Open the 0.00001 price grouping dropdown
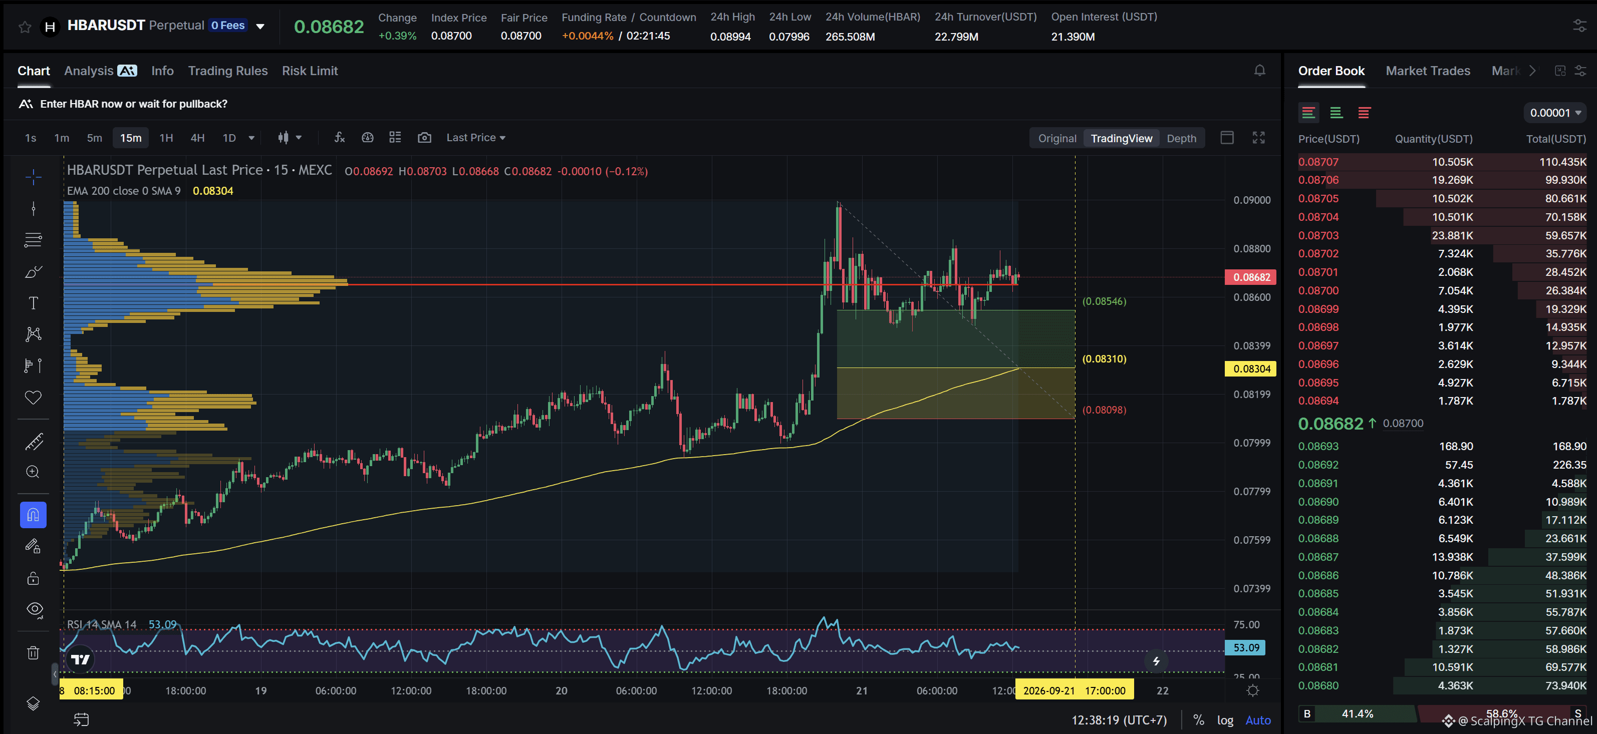Screen dimensions: 1597x734 click(1555, 113)
